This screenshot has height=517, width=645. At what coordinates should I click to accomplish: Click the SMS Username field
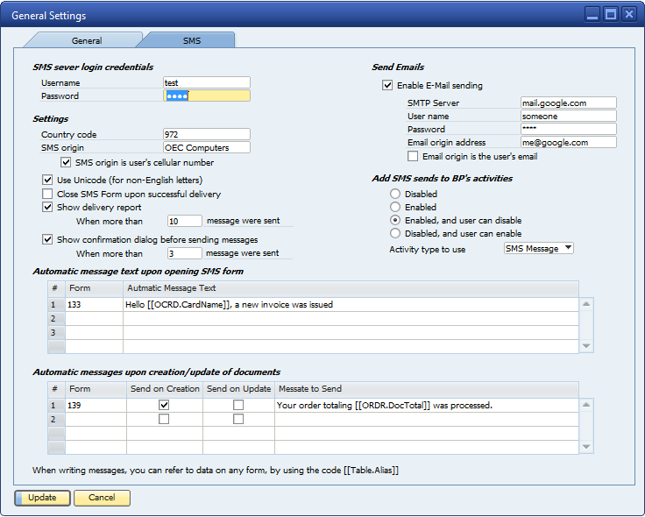coord(207,82)
